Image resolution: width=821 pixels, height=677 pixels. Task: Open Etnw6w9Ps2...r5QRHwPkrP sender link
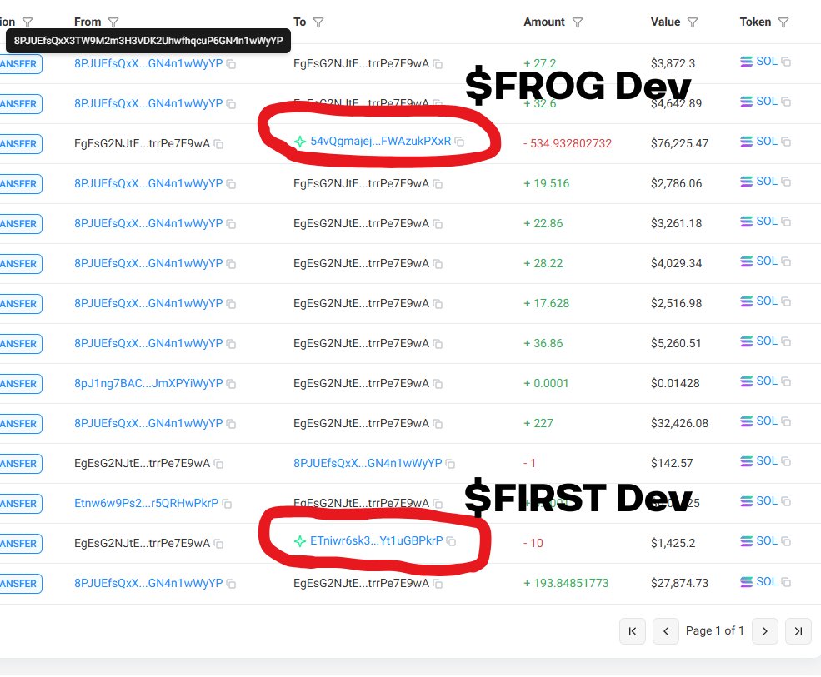146,503
